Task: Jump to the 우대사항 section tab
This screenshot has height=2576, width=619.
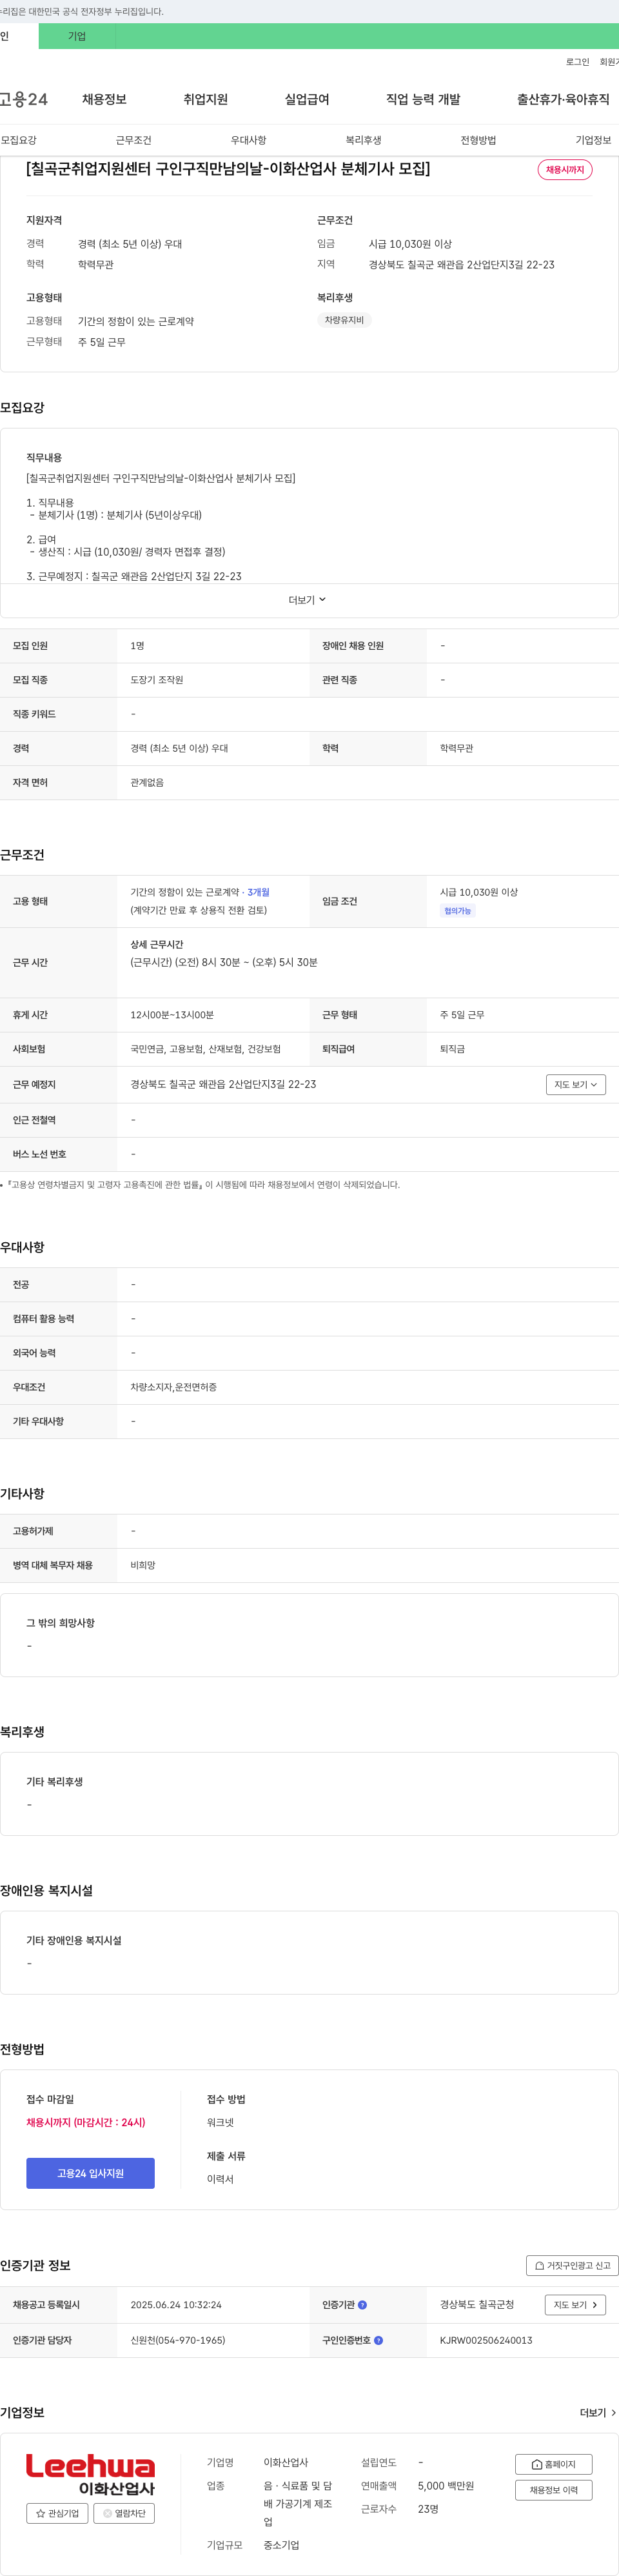Action: pos(248,140)
